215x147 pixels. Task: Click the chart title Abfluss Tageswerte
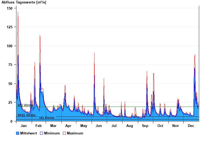(x=24, y=2)
